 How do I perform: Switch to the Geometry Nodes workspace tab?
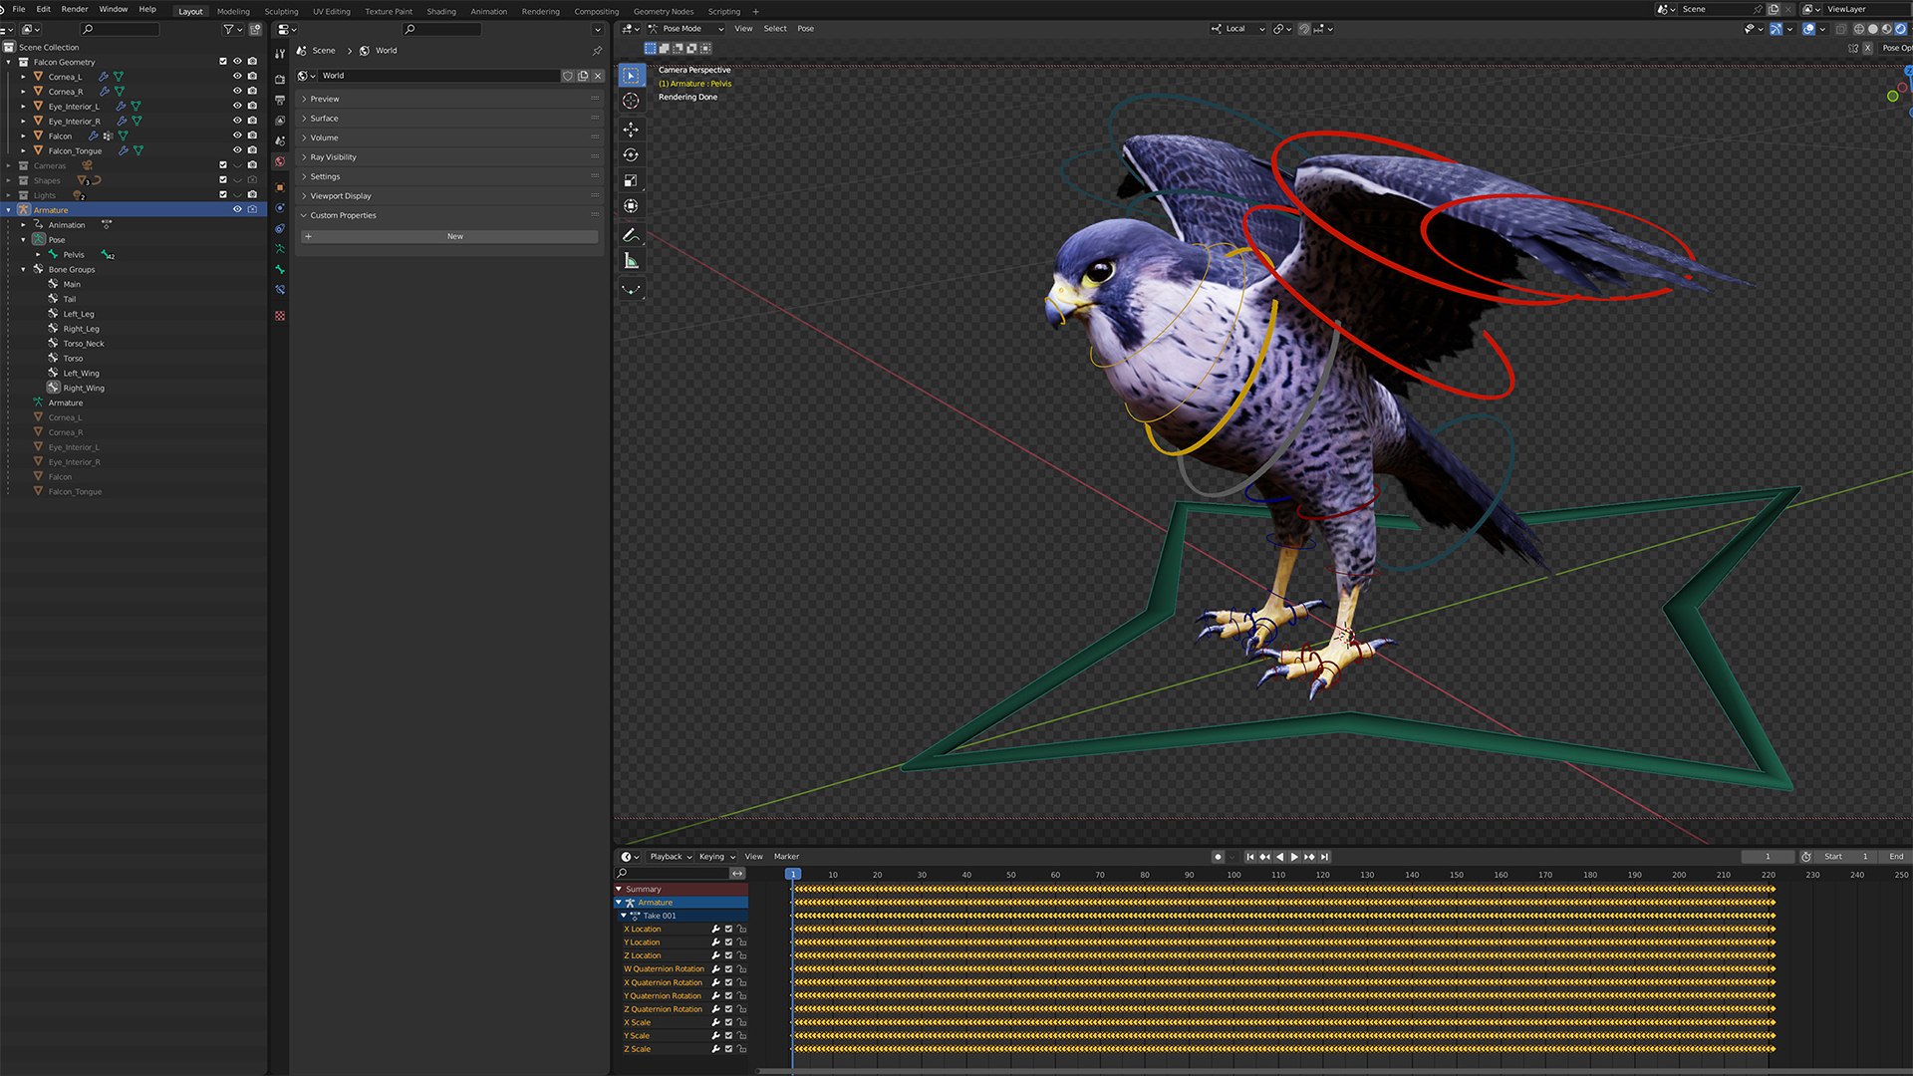coord(664,12)
